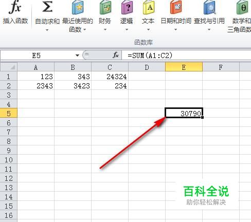The width and height of the screenshot is (251, 222).
Task: Select column B header
Action: click(73, 67)
